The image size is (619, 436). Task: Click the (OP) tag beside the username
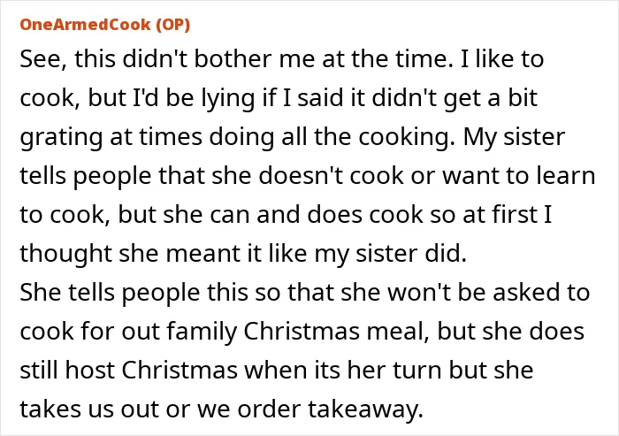tap(173, 25)
